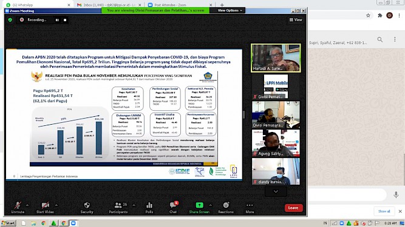Image resolution: width=405 pixels, height=227 pixels.
Task: Click the red Leave button
Action: 293,208
